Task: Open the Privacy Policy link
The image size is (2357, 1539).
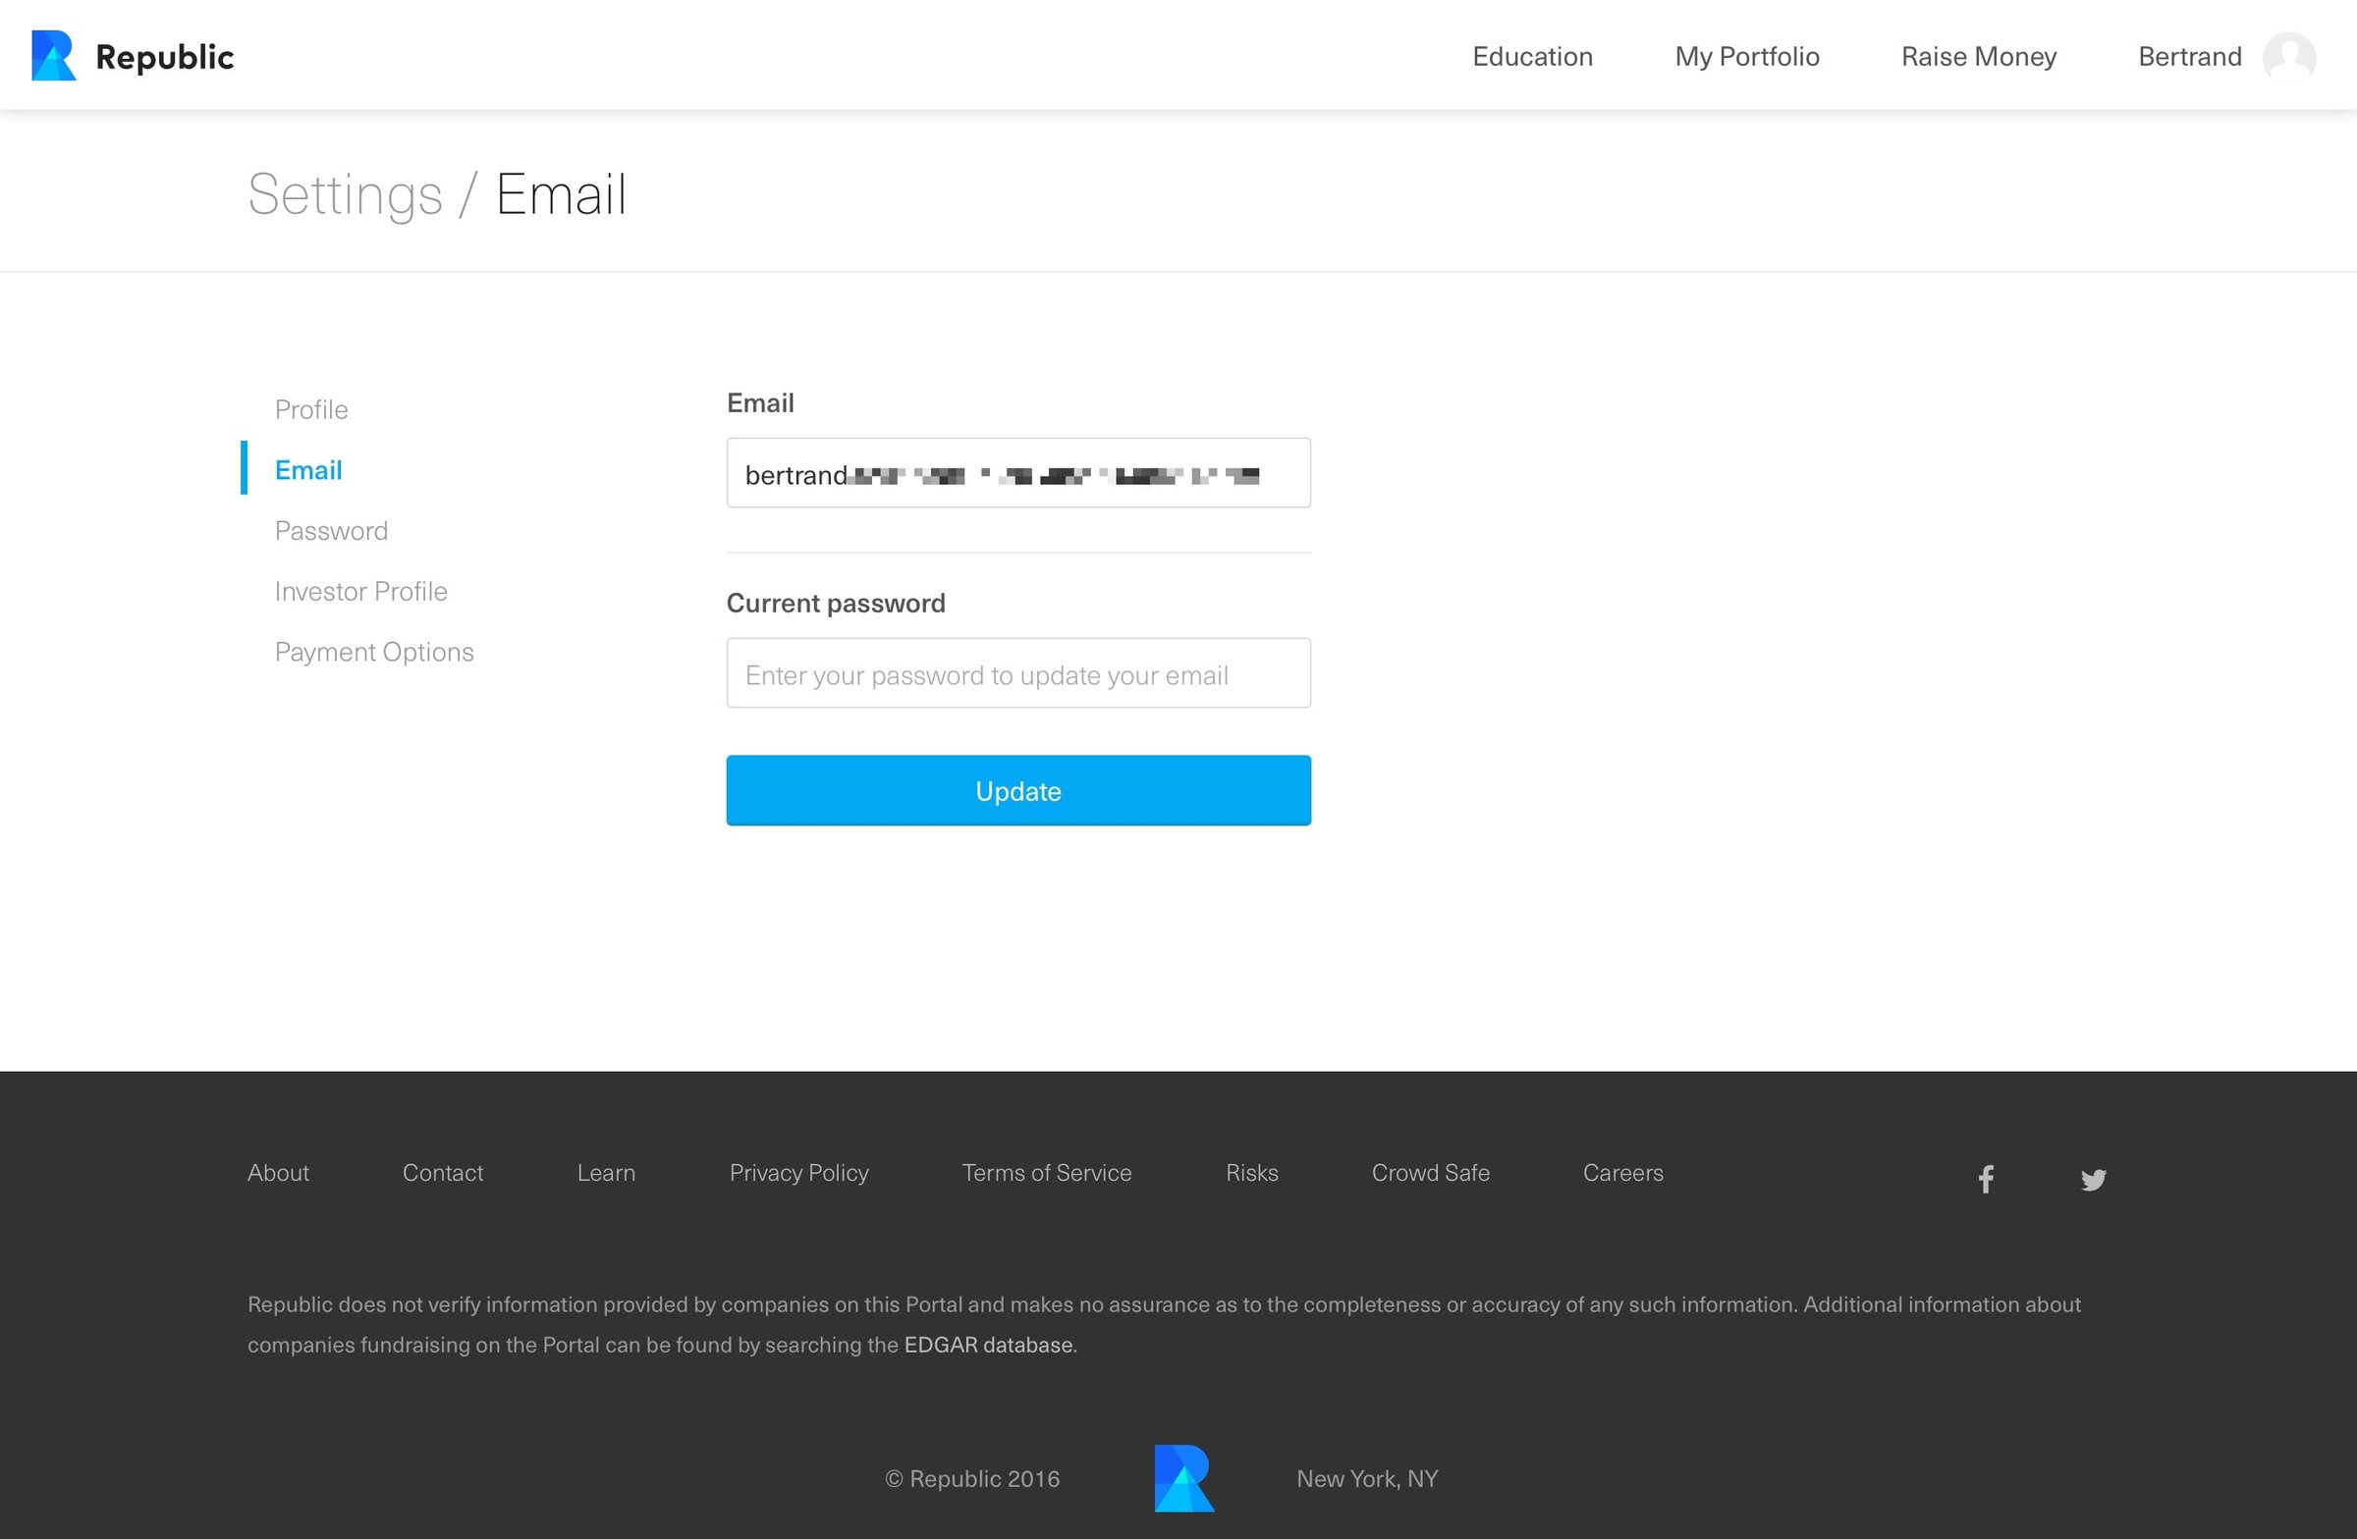Action: [798, 1173]
